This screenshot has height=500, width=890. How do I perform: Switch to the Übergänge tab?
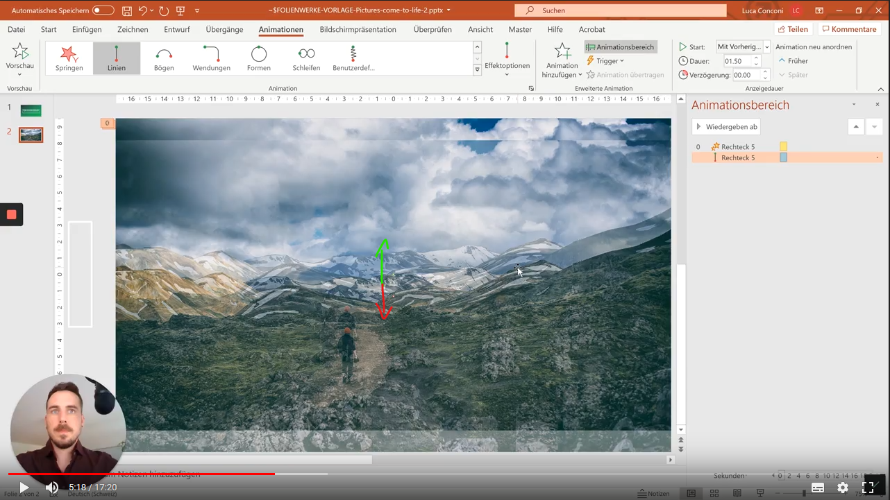[224, 30]
